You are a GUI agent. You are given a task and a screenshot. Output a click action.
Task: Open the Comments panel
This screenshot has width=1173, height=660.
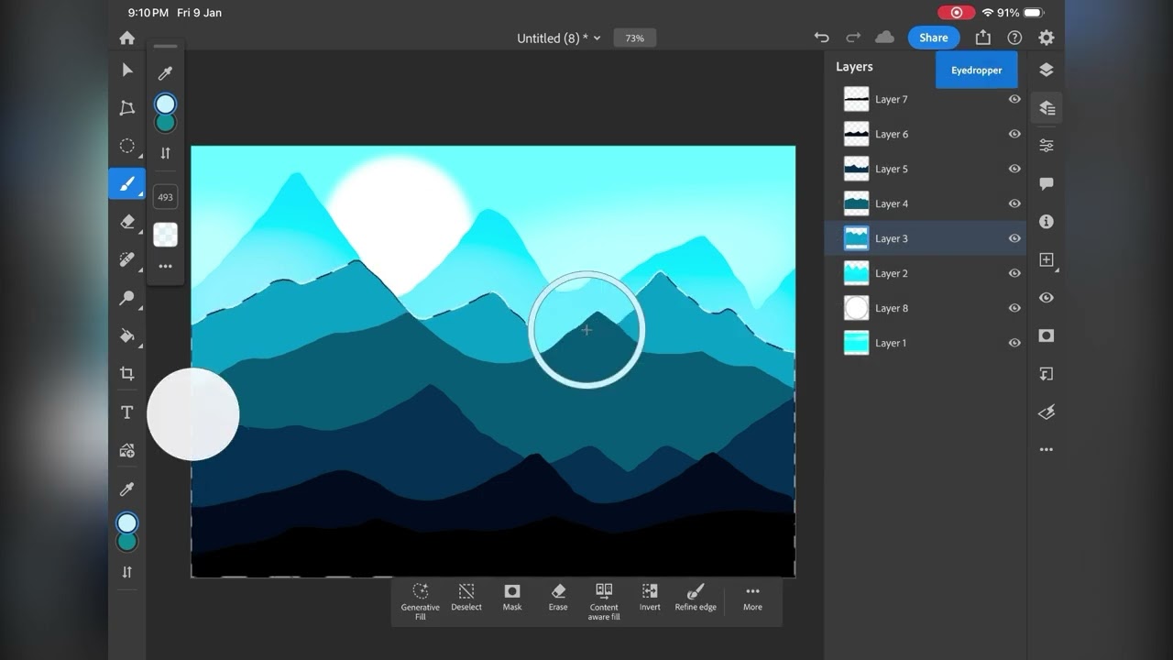click(1047, 183)
